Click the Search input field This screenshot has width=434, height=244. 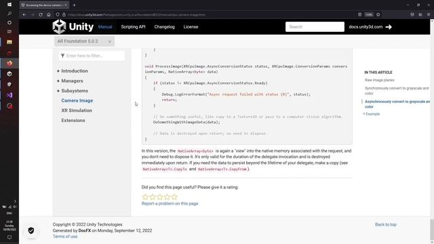click(315, 27)
